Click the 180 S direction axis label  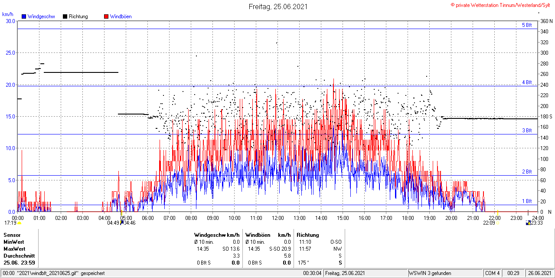coord(546,116)
